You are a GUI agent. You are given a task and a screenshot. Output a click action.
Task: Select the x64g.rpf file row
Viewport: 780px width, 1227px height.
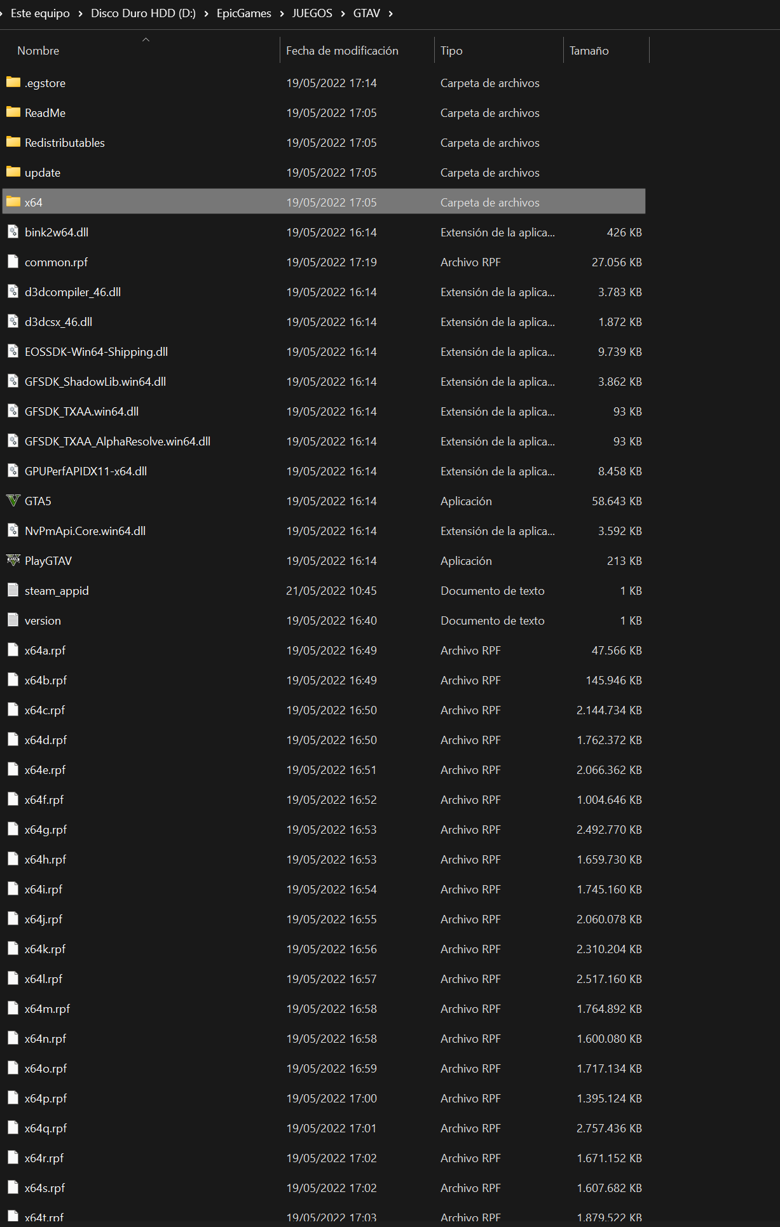tap(324, 829)
